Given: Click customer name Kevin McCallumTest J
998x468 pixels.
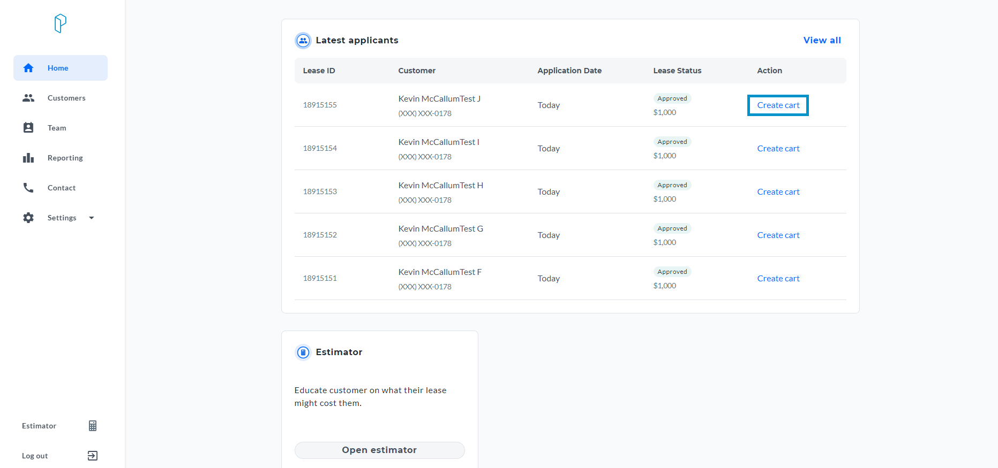Looking at the screenshot, I should 439,99.
